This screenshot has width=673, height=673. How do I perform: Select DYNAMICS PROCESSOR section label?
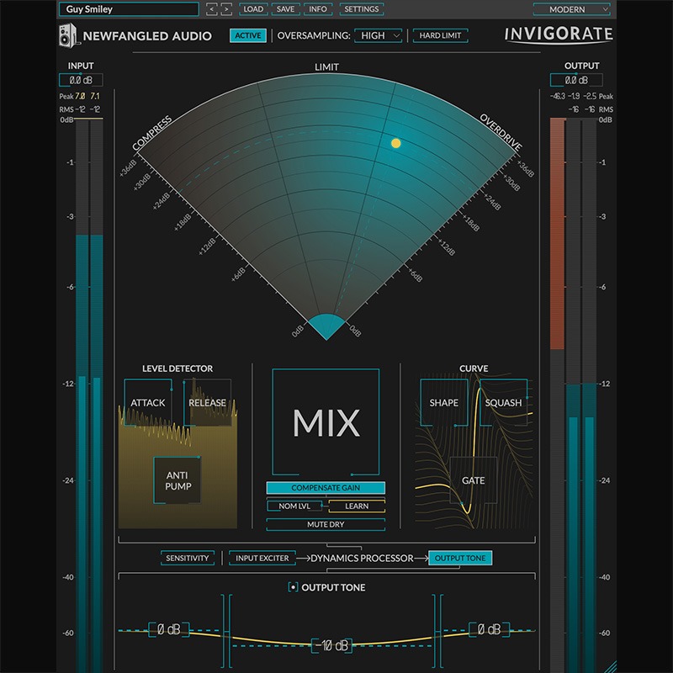(x=362, y=558)
